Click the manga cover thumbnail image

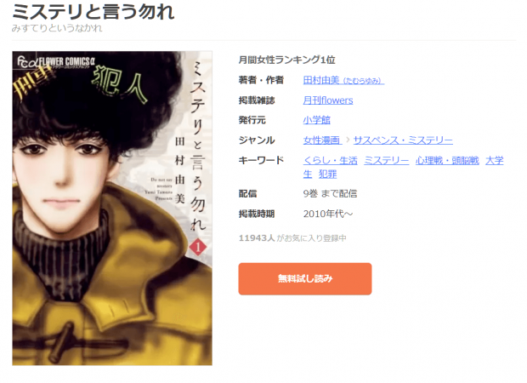coord(112,208)
